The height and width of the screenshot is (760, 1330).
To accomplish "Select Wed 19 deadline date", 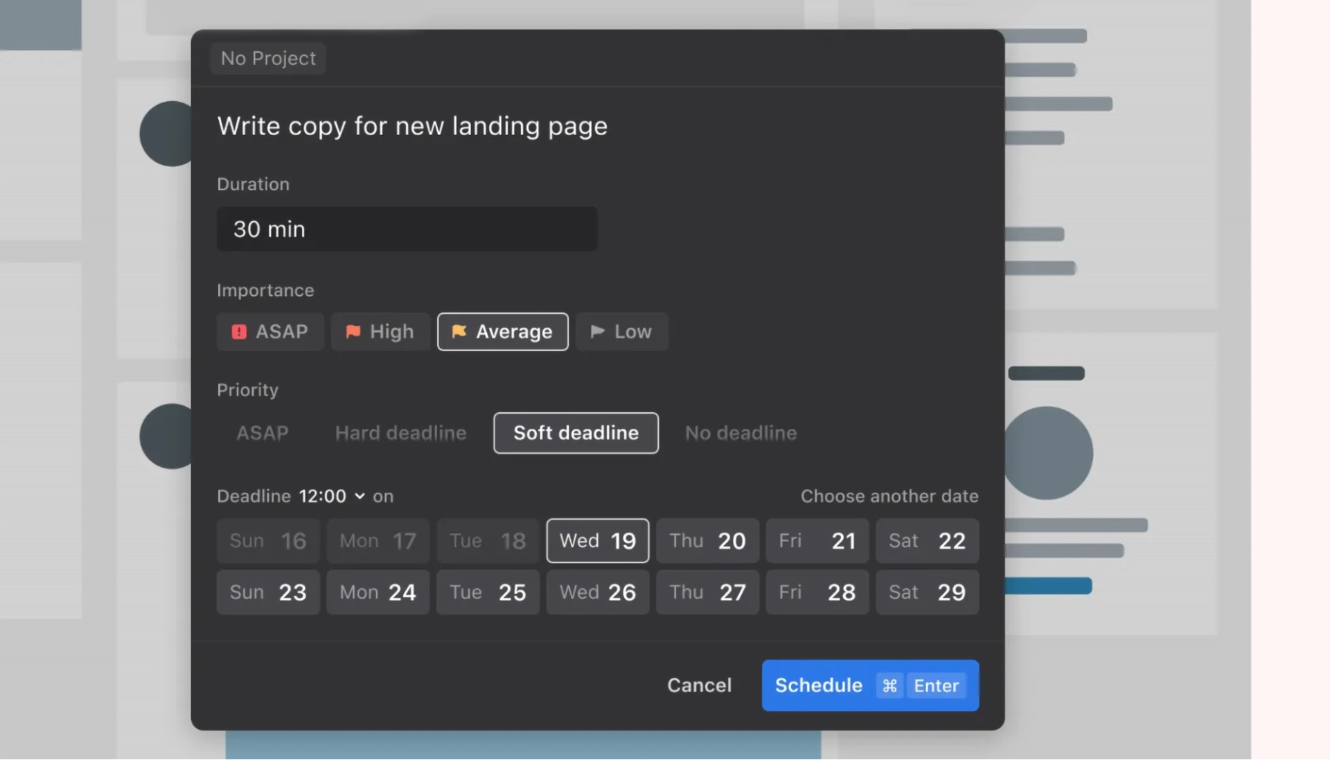I will point(597,540).
